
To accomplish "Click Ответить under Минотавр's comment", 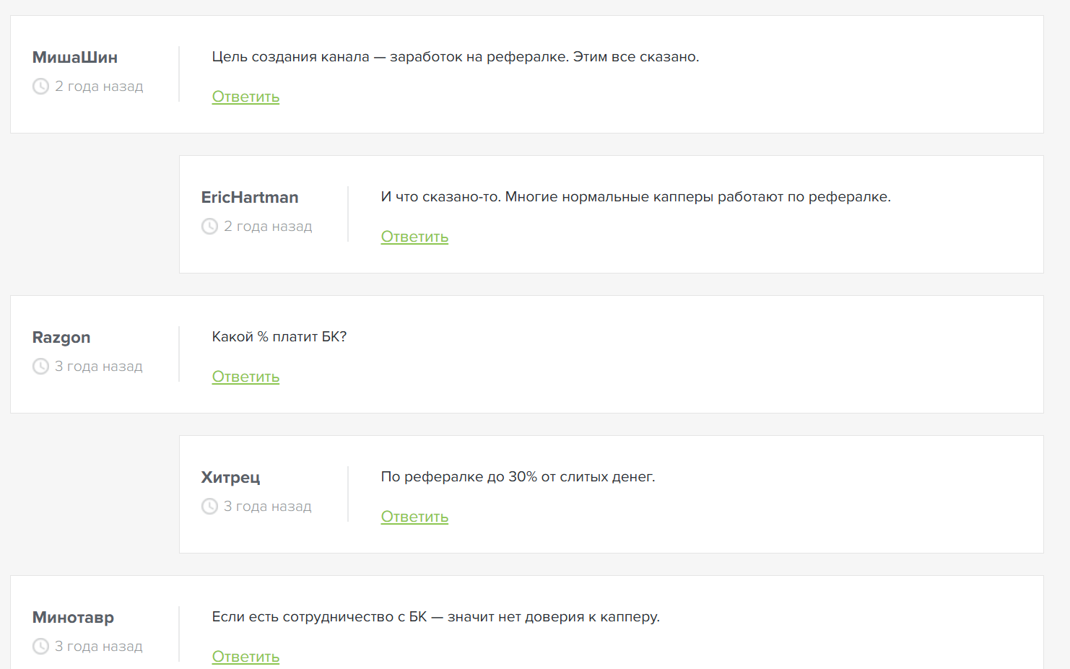I will tap(245, 657).
